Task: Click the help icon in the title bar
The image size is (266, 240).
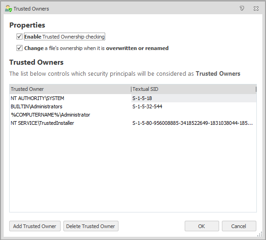Action: pyautogui.click(x=242, y=8)
